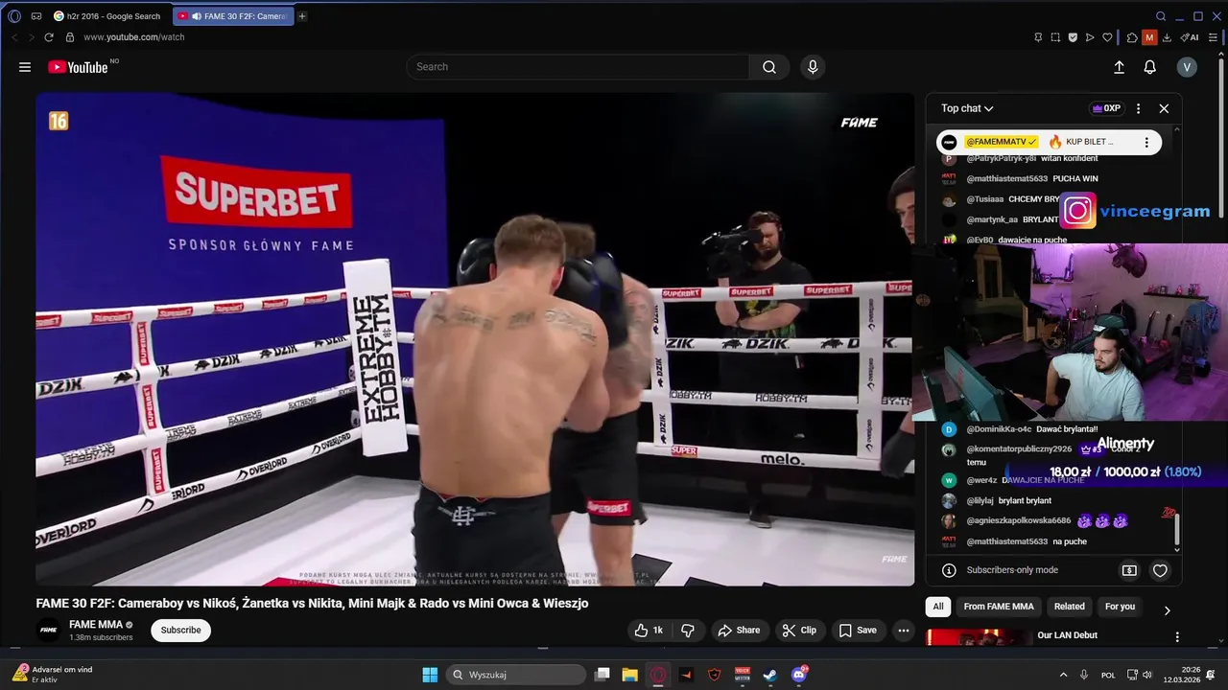Expand the Top chat dropdown
Screen dimensions: 1228x690
[x=967, y=108]
